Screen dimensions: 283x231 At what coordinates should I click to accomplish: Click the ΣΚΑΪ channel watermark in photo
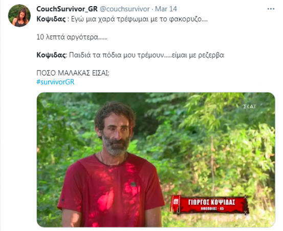(250, 107)
